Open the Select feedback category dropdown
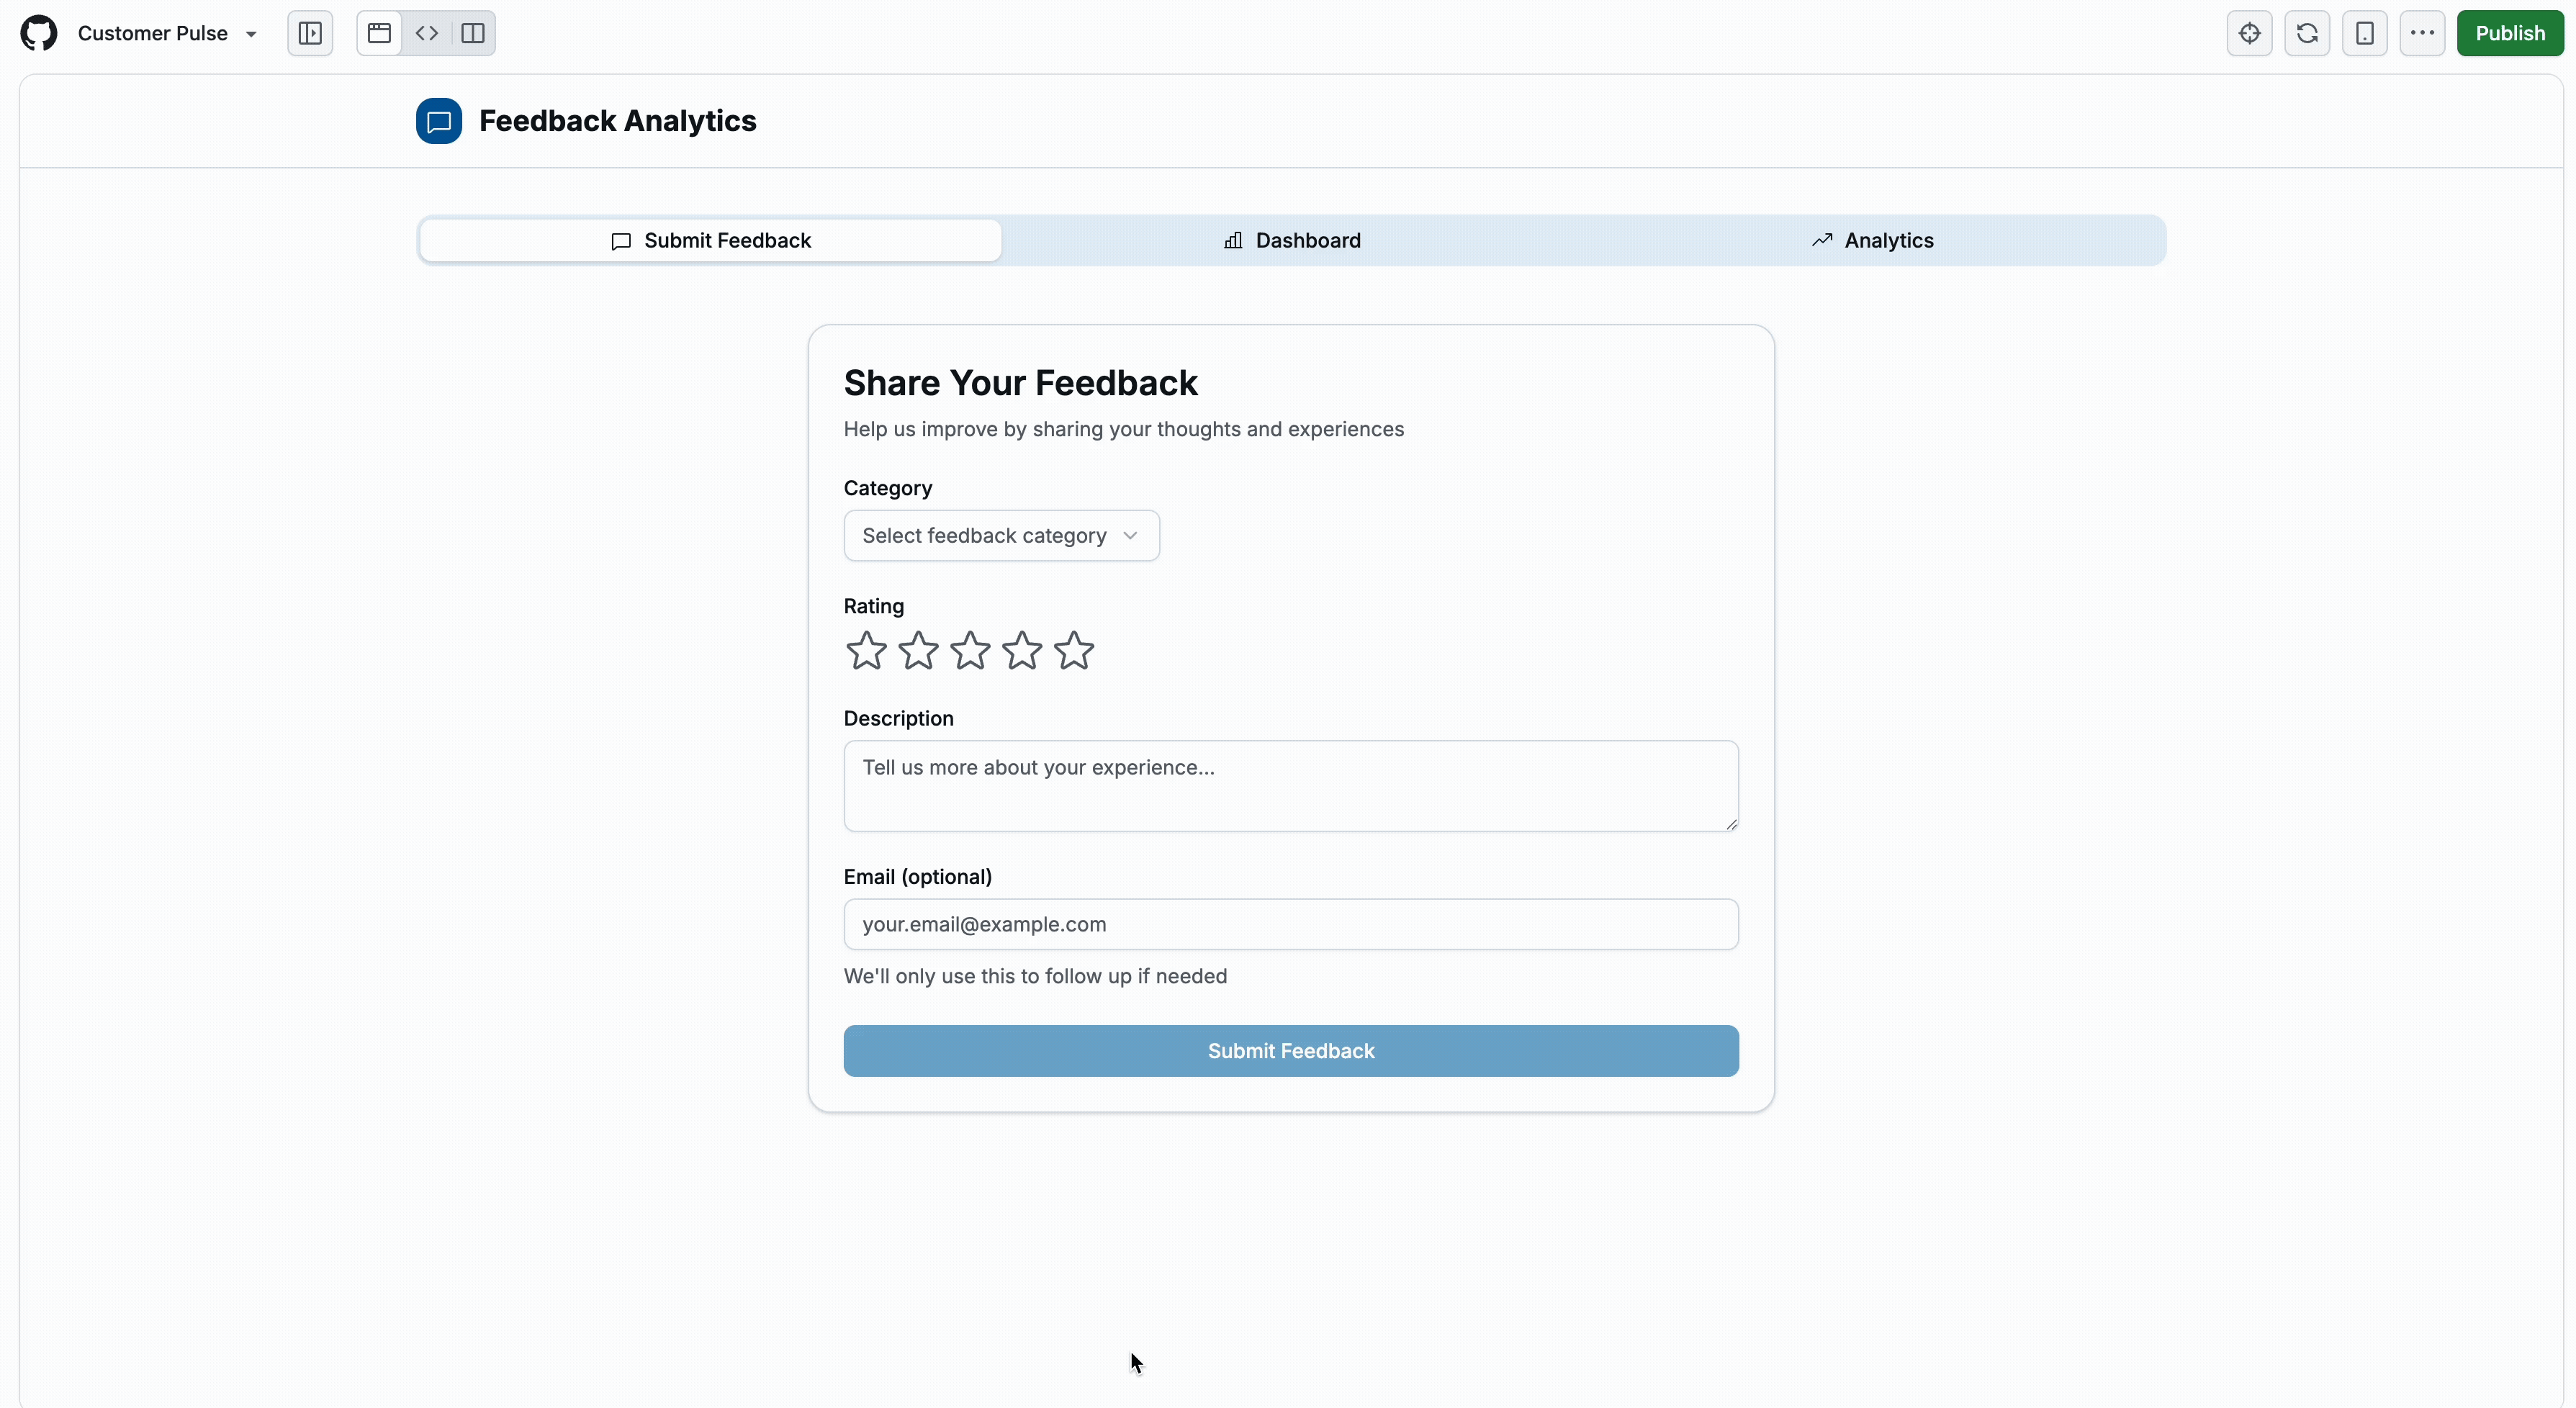This screenshot has width=2576, height=1408. point(1000,535)
